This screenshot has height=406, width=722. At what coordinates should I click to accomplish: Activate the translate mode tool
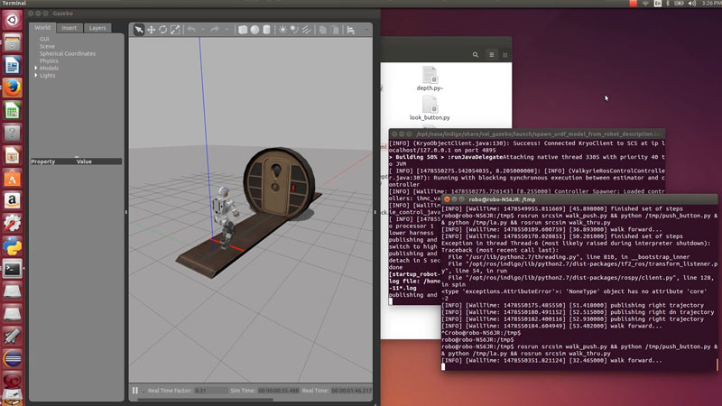[151, 30]
